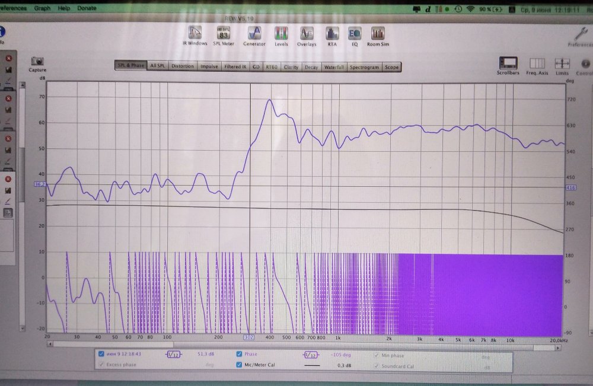Screen dimensions: 593x386
Task: Open the EQ window
Action: tap(355, 34)
